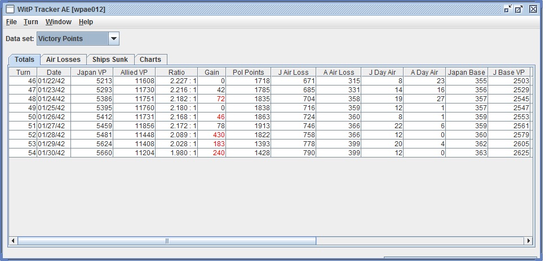Sort by the Japan VP column header

92,73
